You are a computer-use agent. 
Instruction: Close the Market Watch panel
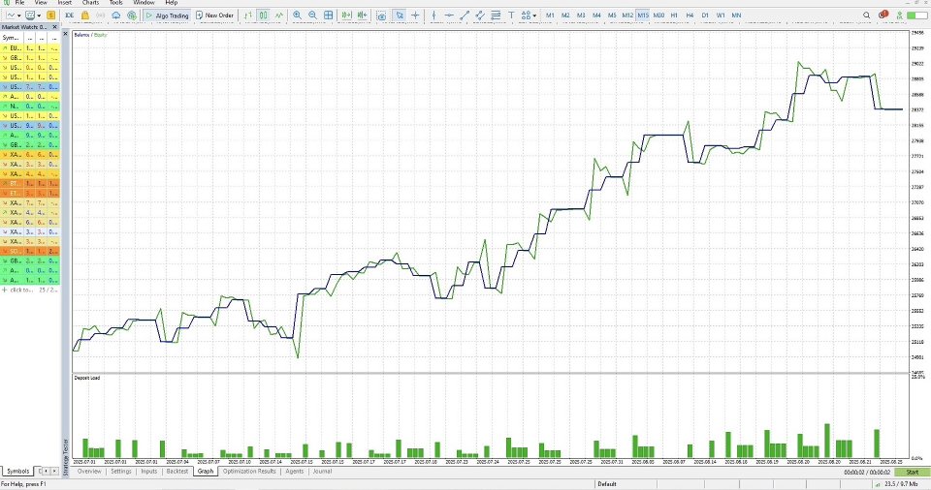coord(54,27)
